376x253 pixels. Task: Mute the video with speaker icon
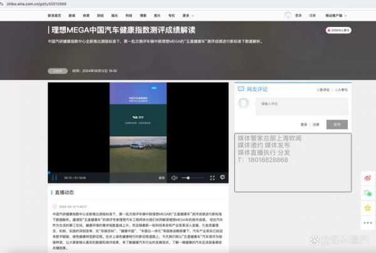[174, 177]
